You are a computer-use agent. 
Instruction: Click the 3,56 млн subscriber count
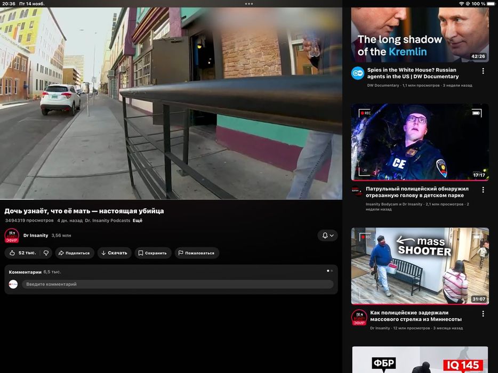[x=61, y=236]
